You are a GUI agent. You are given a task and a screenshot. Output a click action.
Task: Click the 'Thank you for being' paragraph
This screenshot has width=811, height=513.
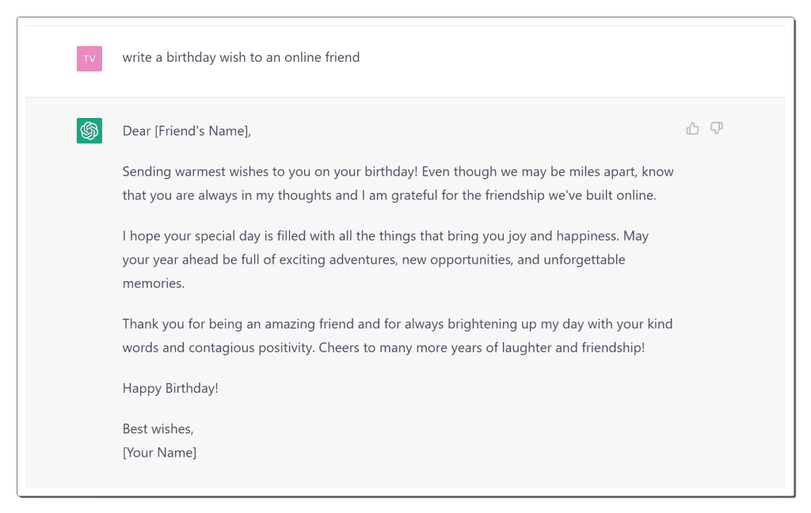coord(398,336)
